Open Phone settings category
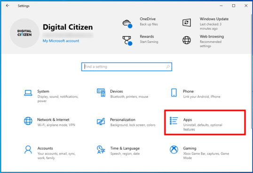 pyautogui.click(x=202, y=94)
